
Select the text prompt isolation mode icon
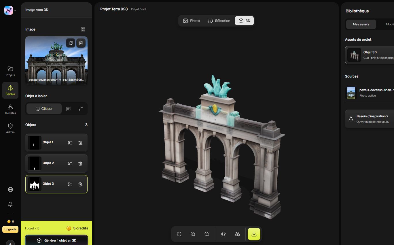pyautogui.click(x=68, y=109)
